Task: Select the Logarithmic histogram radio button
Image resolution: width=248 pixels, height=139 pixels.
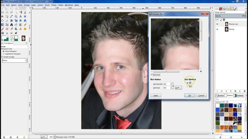Action: click(x=3, y=54)
